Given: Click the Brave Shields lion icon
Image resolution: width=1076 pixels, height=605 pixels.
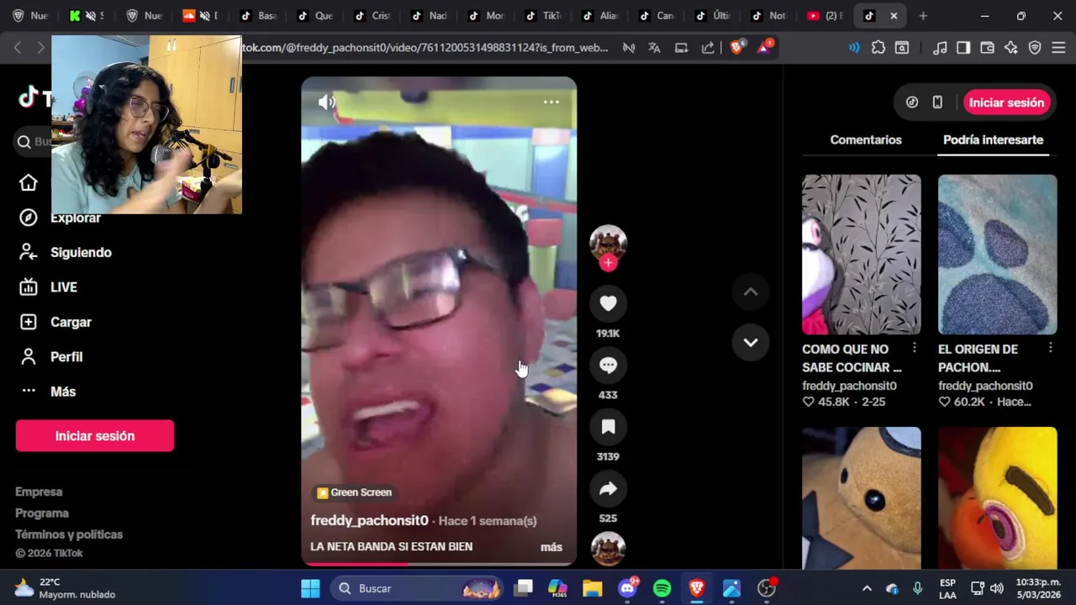Looking at the screenshot, I should [x=737, y=48].
